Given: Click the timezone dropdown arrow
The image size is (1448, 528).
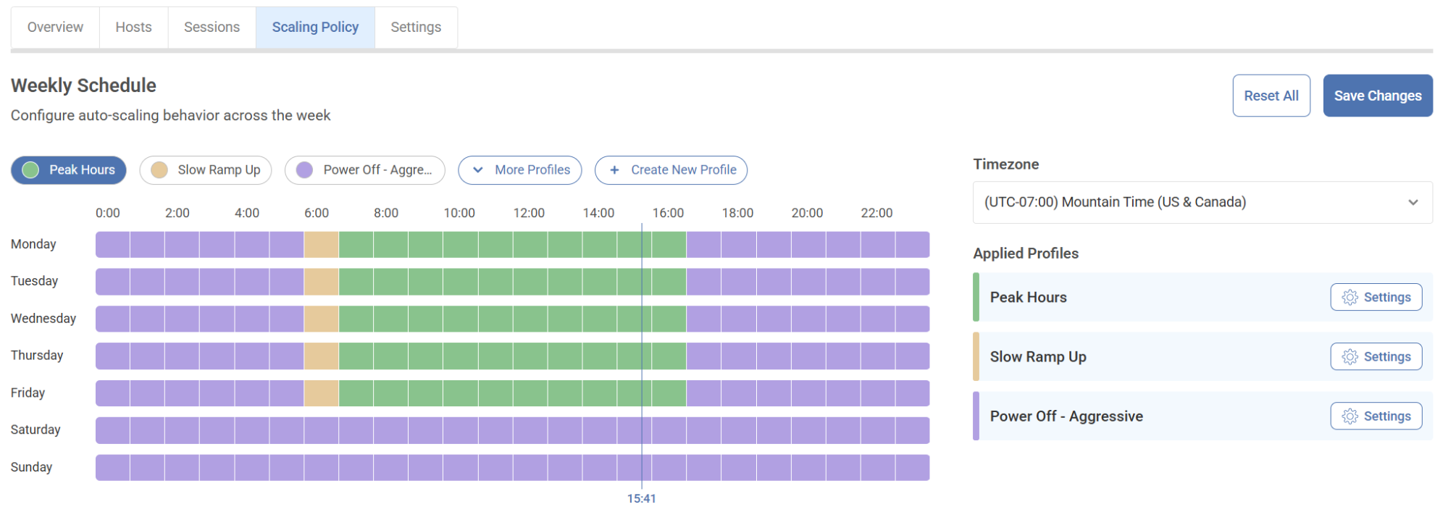Looking at the screenshot, I should pyautogui.click(x=1413, y=203).
